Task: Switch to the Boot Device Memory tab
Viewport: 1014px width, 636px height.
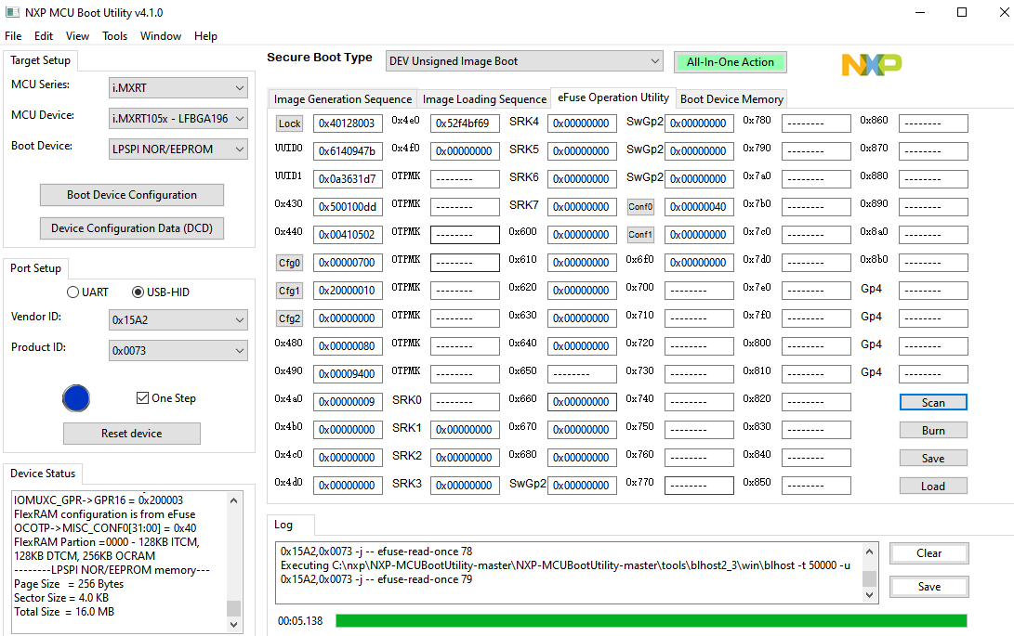Action: pyautogui.click(x=731, y=98)
